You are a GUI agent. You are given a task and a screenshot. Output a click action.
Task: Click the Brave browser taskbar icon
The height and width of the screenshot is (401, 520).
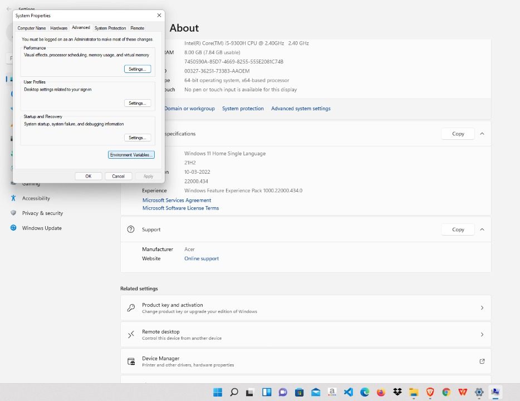pyautogui.click(x=430, y=392)
